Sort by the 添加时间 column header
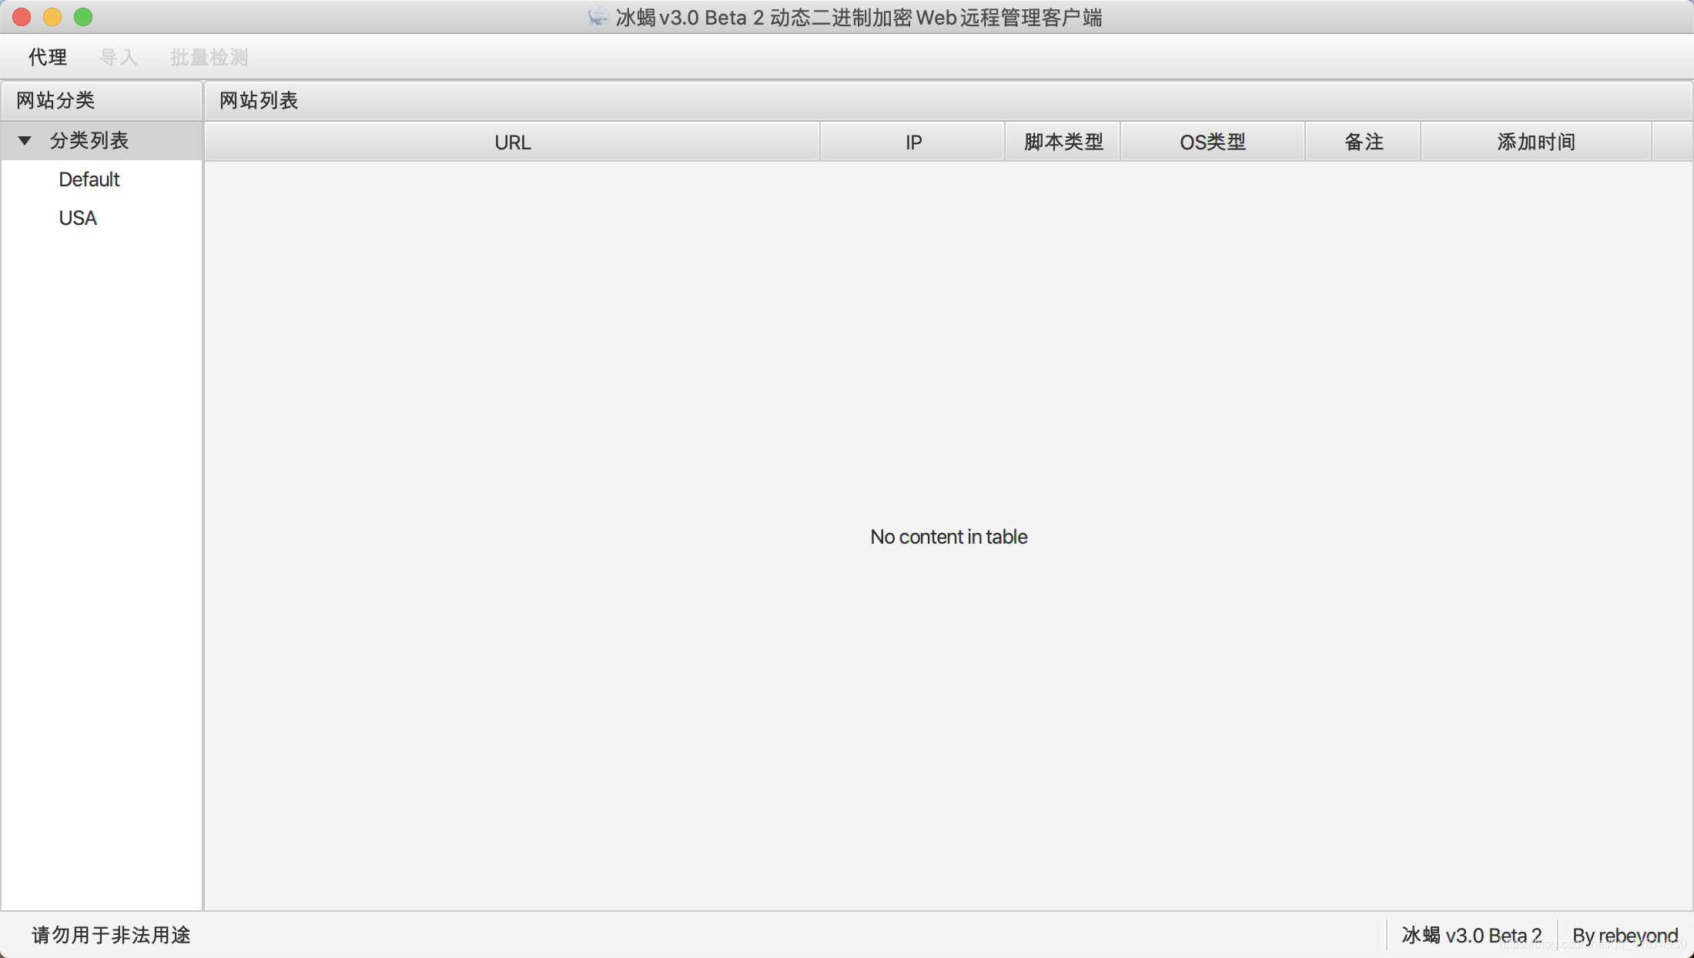The image size is (1694, 958). [x=1536, y=142]
